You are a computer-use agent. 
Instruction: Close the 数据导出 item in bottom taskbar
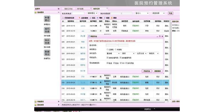click(x=154, y=109)
